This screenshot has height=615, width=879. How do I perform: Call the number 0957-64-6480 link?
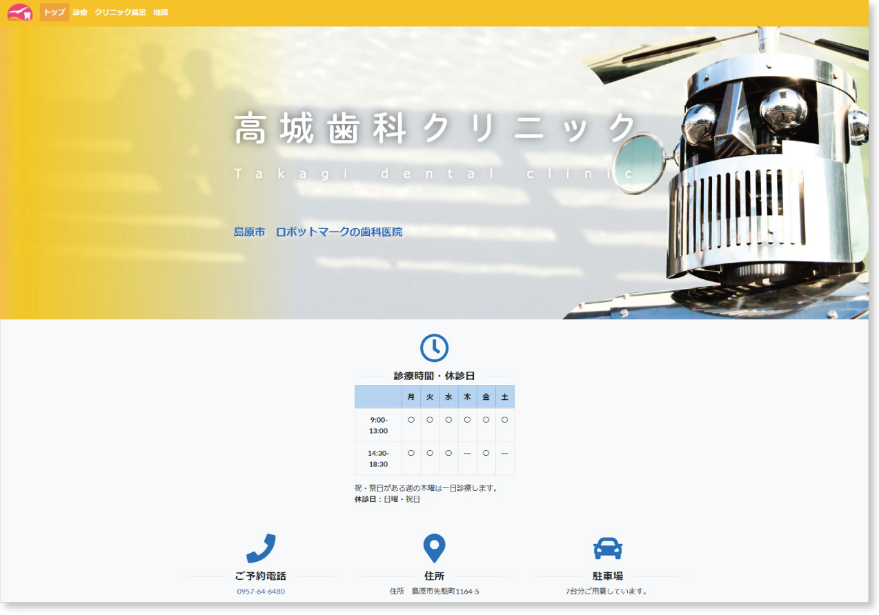click(x=261, y=592)
